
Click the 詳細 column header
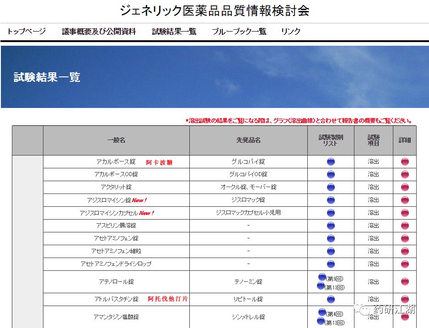point(405,140)
